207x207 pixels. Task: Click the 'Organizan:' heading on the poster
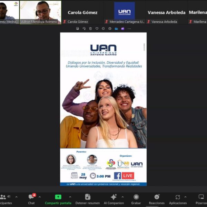[126, 156]
